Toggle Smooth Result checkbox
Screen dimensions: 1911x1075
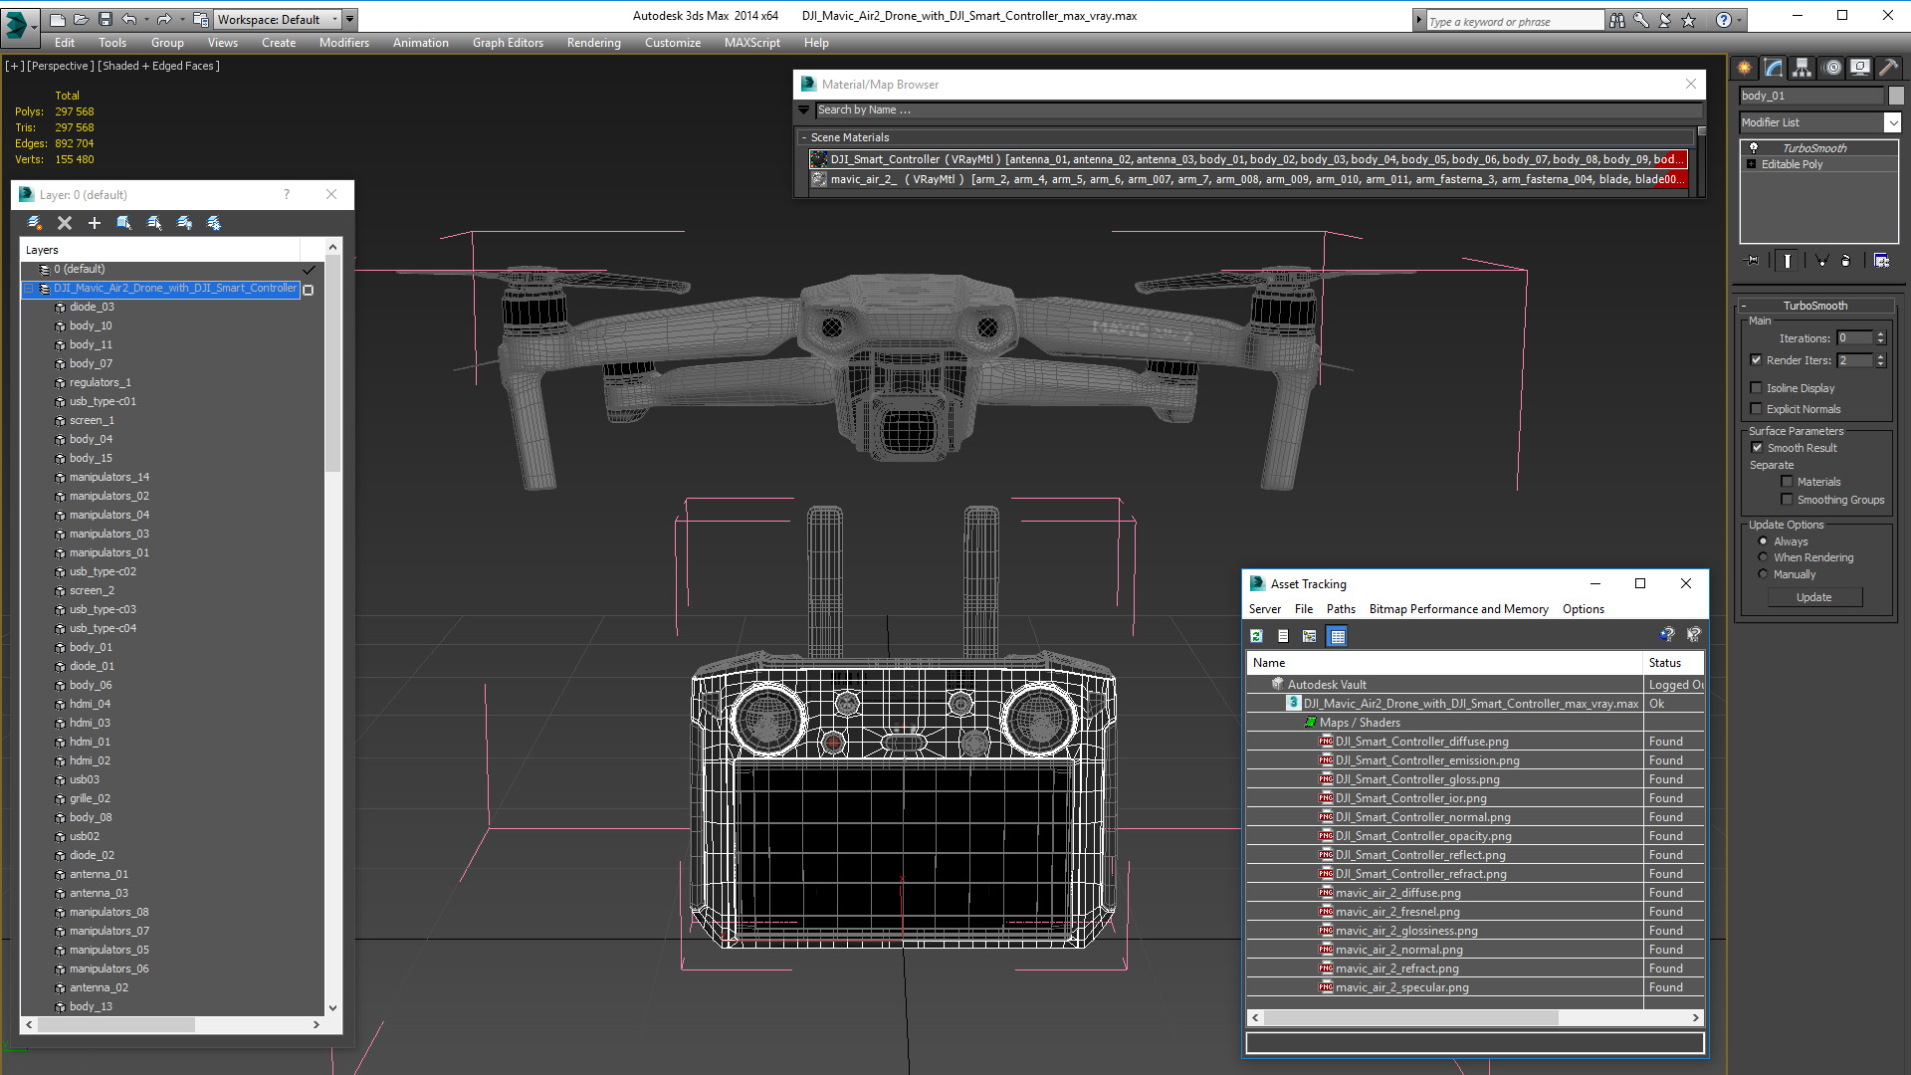[x=1757, y=448]
